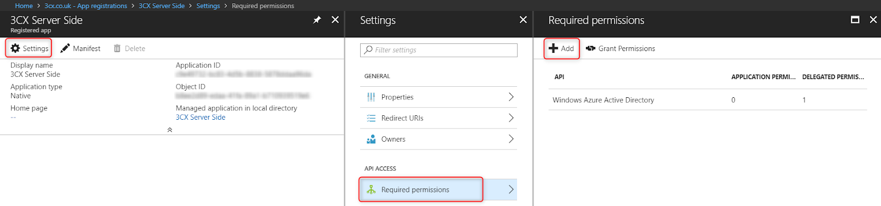Click the Object ID value
Viewport: 881px width, 206px height.
coord(242,96)
